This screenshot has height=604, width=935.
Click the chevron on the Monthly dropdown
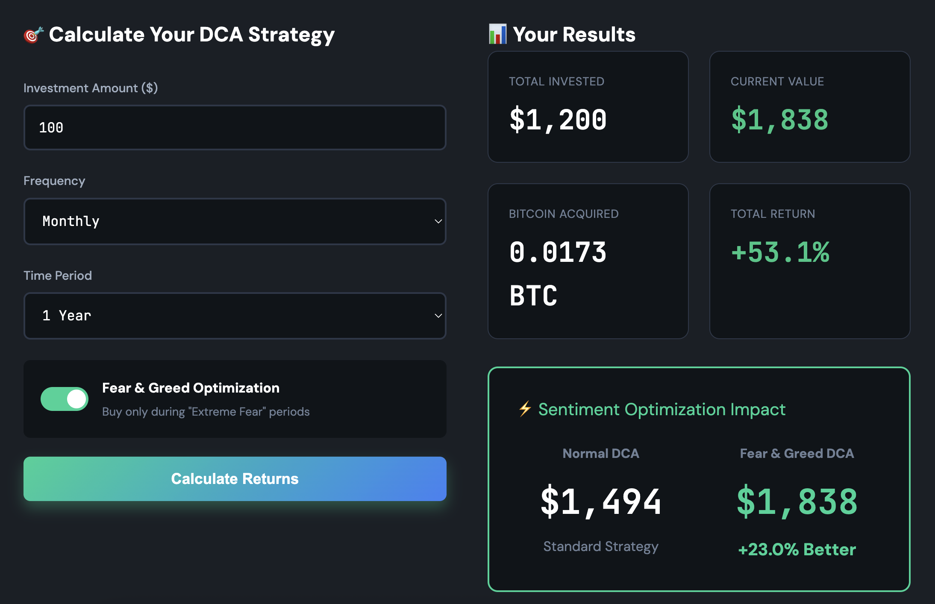(x=438, y=221)
